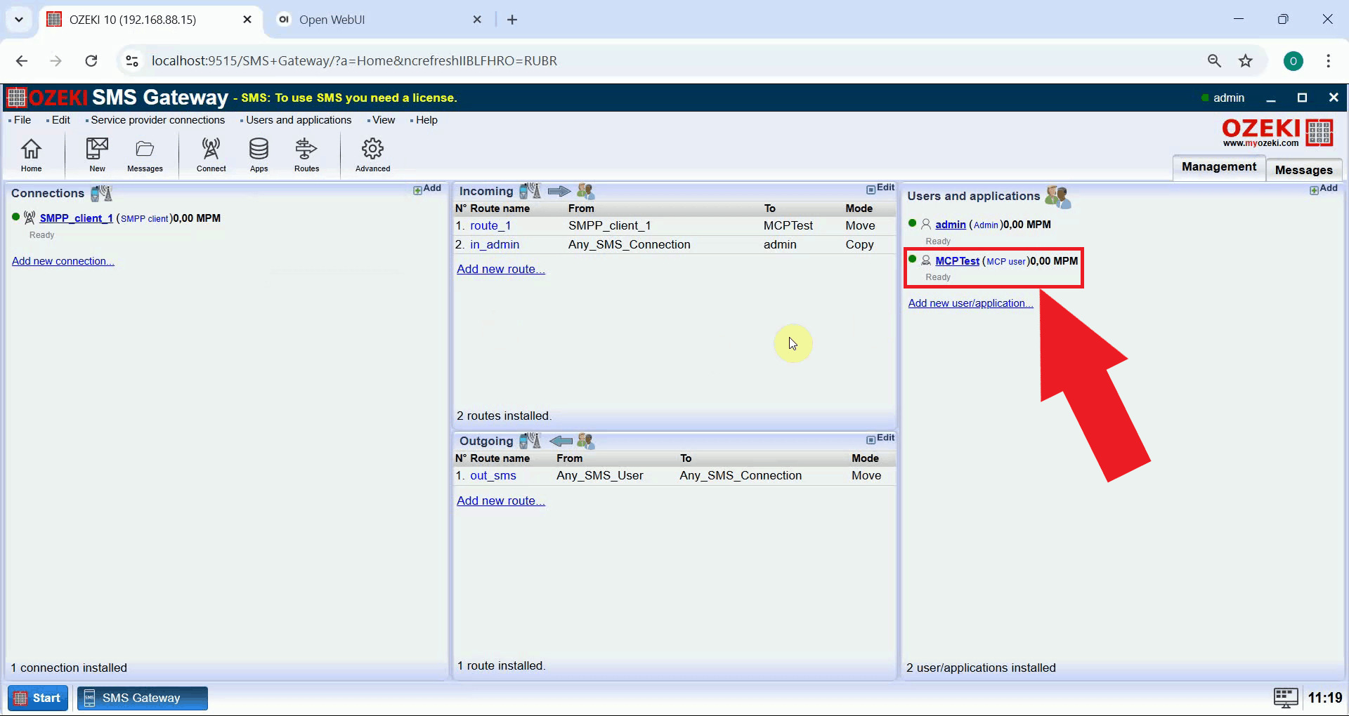Click the Users and applications people icon
Screen dimensions: 1349x716
(1057, 197)
